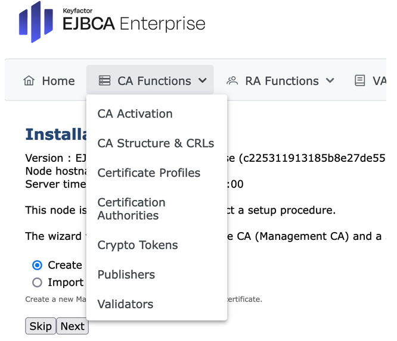
Task: Open the Publishers menu entry
Action: tap(126, 274)
